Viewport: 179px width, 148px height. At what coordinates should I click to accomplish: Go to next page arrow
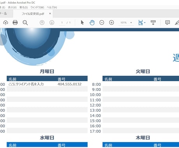(x=52, y=23)
